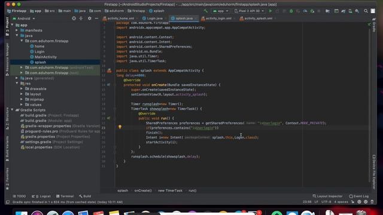Toggle the Gradle panel on right edge
Screen dimensions: 383x215
[373, 25]
